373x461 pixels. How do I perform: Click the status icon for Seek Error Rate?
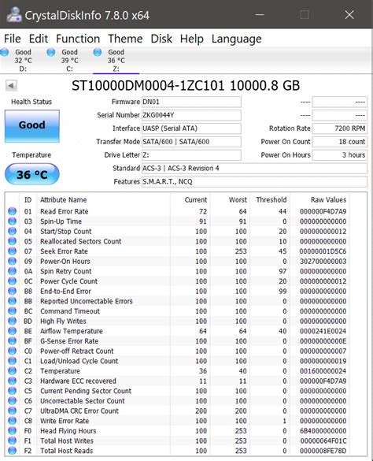click(x=12, y=251)
